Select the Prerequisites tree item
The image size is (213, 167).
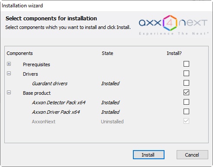click(36, 64)
